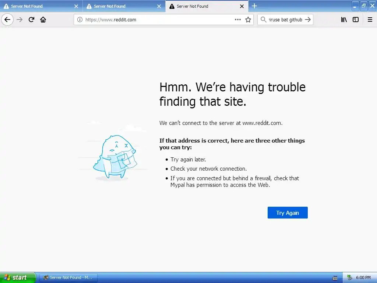Click the network tray icon
377x283 pixels.
(350, 278)
